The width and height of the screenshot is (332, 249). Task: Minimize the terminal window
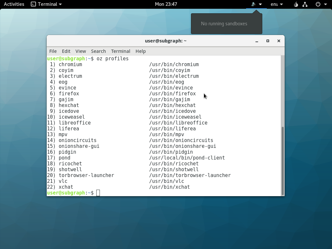(x=257, y=41)
